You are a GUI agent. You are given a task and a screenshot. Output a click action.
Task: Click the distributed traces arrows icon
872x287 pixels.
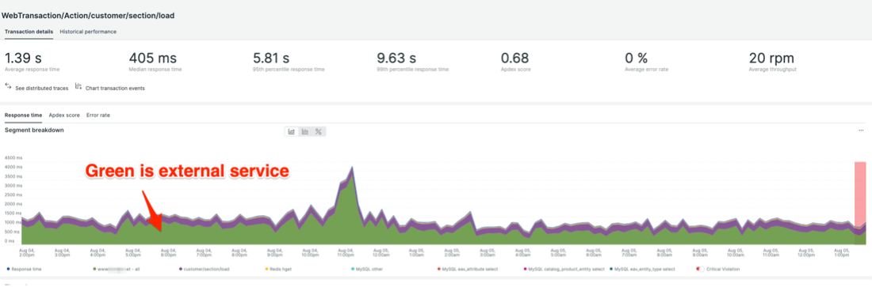9,86
